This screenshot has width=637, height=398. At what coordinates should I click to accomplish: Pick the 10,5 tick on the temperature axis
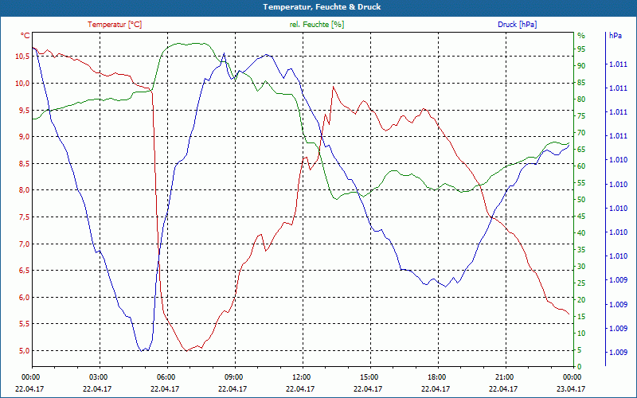(22, 56)
